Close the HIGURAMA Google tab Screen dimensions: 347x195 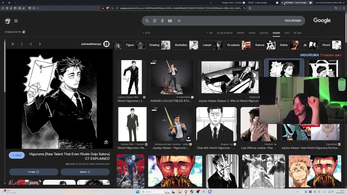pos(282,3)
